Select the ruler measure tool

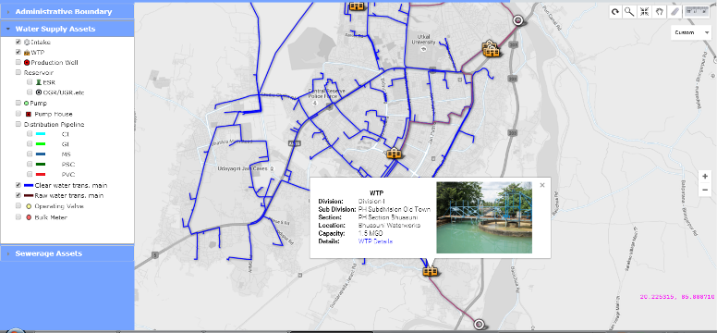(697, 11)
